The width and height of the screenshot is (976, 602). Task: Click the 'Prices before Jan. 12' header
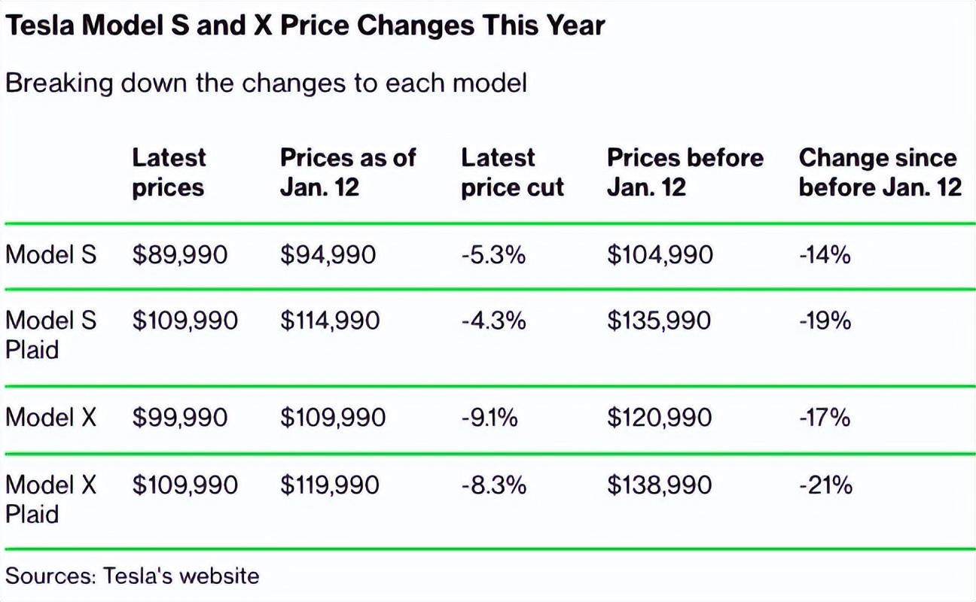685,172
